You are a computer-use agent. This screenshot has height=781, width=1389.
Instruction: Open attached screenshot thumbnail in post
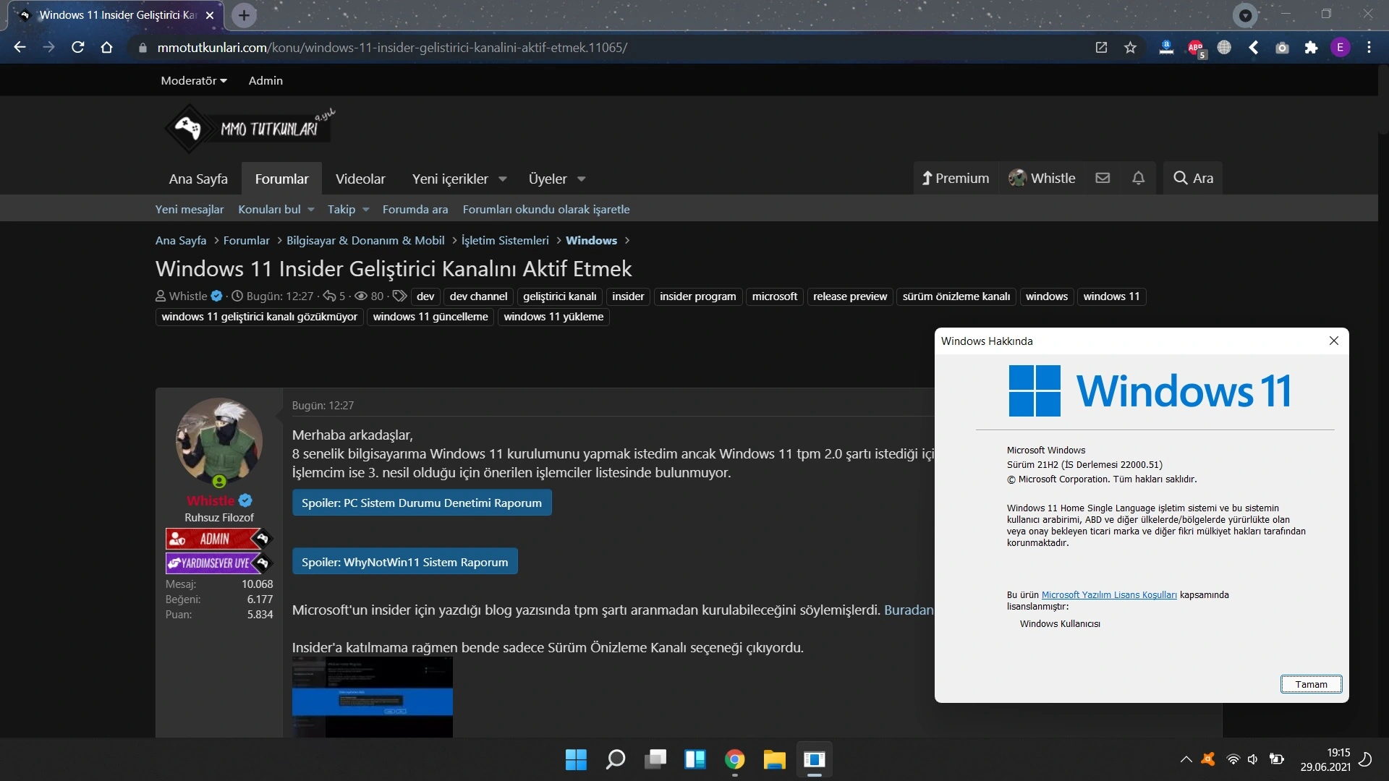(x=373, y=697)
